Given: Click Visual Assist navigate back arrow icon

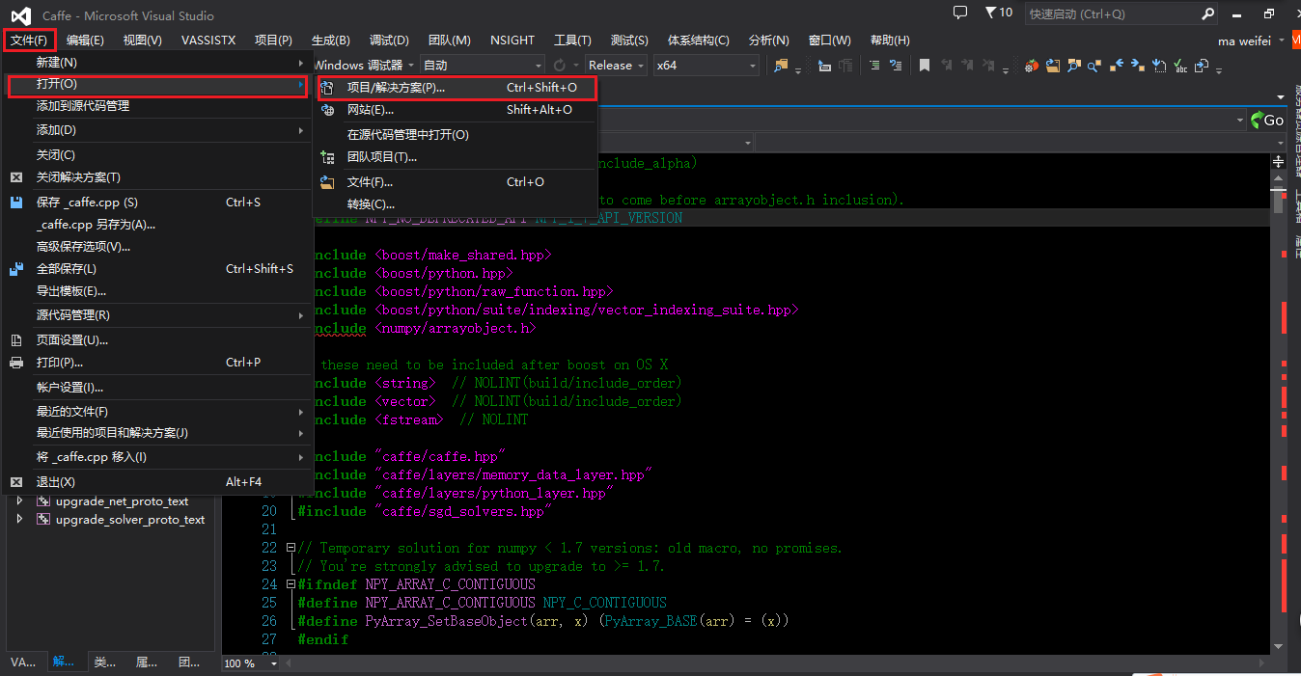Looking at the screenshot, I should pos(1116,66).
